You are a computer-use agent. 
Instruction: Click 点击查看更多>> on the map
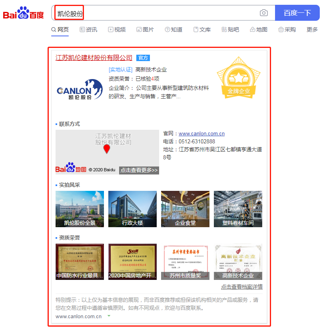pos(139,170)
